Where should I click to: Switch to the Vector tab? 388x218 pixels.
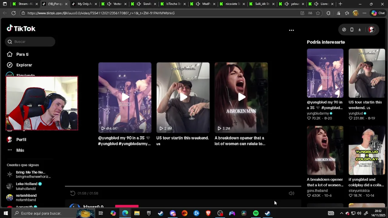click(x=114, y=4)
